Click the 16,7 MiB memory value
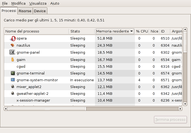The width and height of the screenshot is (191, 133). [x=105, y=60]
